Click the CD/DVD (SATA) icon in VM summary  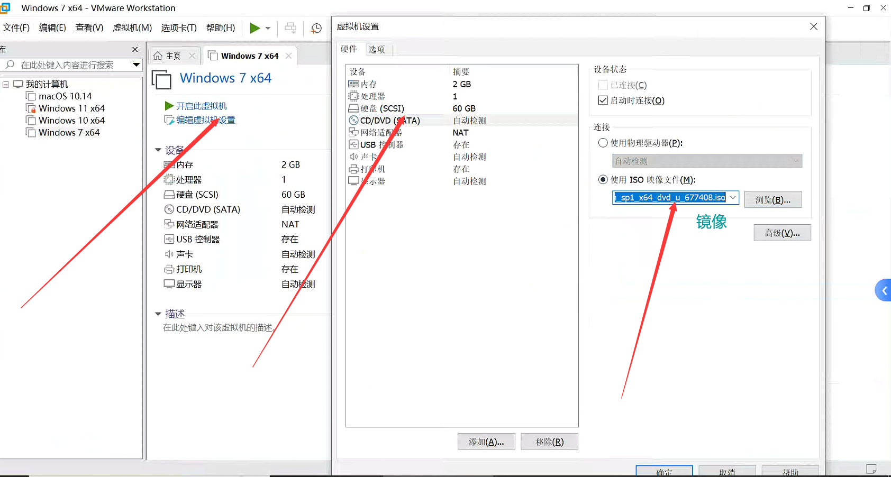pyautogui.click(x=169, y=209)
